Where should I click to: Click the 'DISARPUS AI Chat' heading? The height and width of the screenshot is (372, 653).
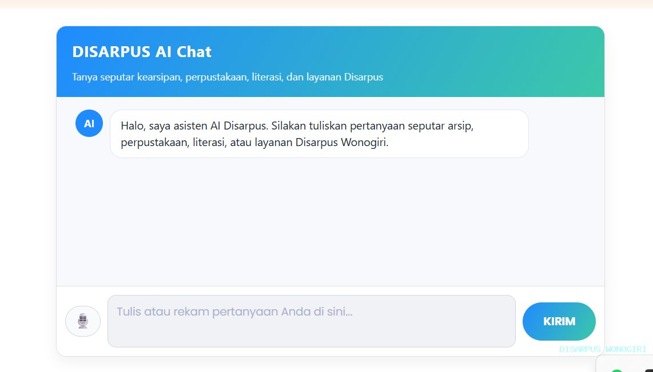click(x=142, y=52)
